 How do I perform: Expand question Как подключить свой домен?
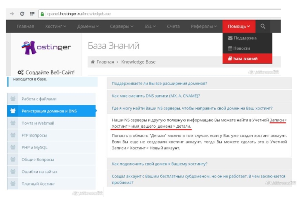160,164
